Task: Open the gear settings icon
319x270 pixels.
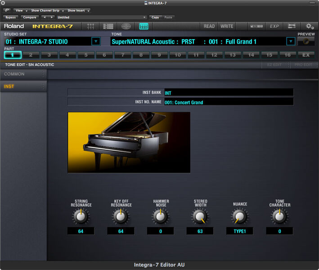Action: (310, 26)
